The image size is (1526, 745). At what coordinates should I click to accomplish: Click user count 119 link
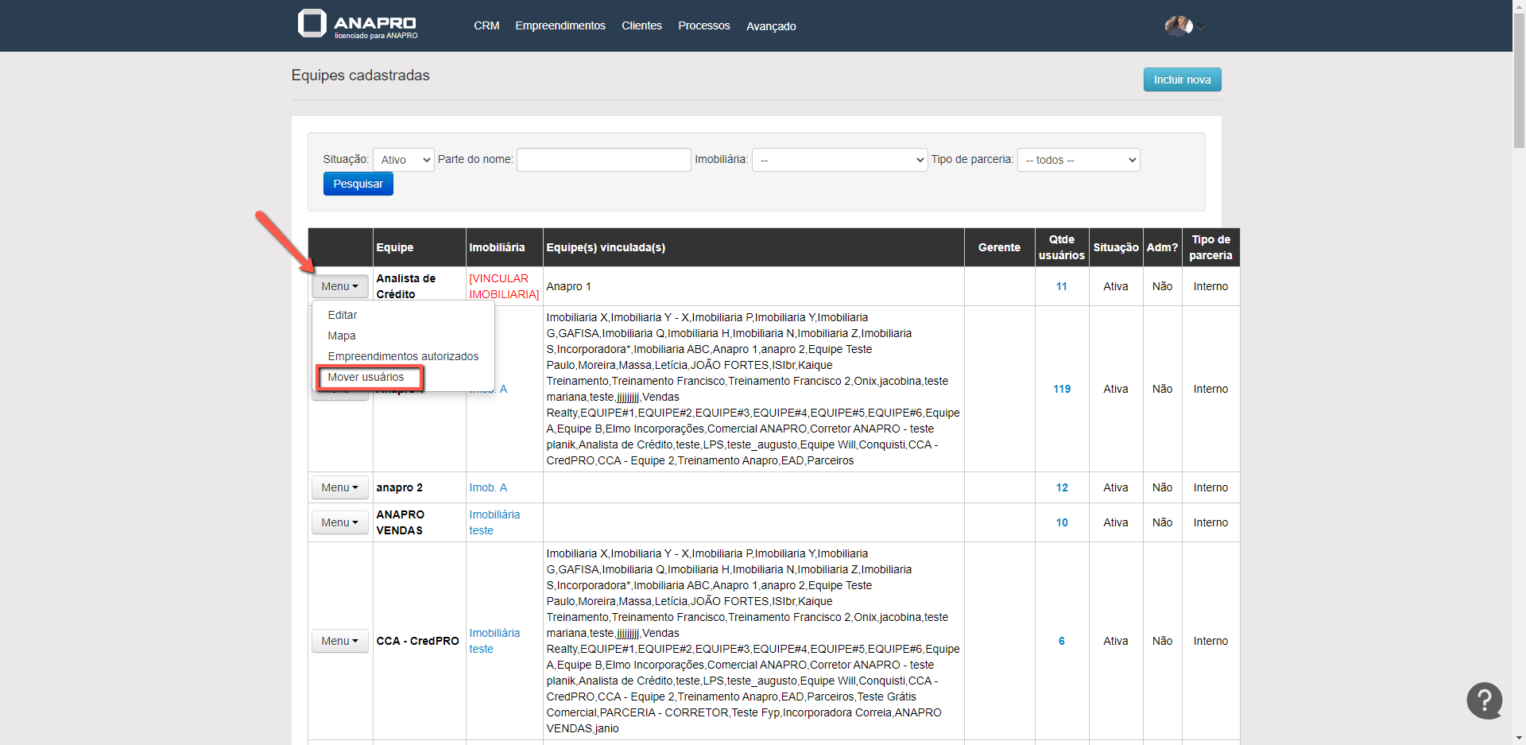(1062, 389)
